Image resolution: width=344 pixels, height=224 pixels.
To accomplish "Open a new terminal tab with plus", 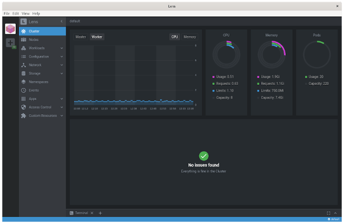I will pos(100,213).
